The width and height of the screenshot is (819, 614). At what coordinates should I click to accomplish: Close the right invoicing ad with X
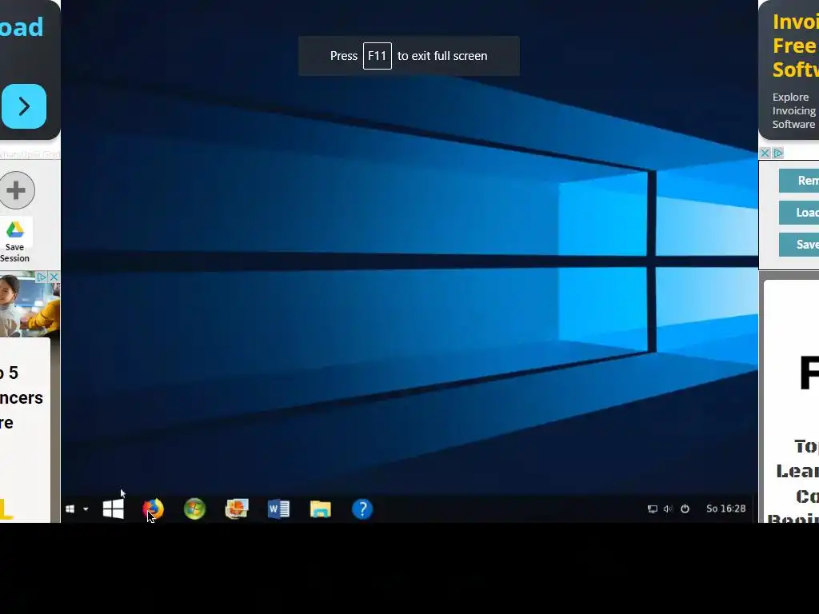coord(765,153)
